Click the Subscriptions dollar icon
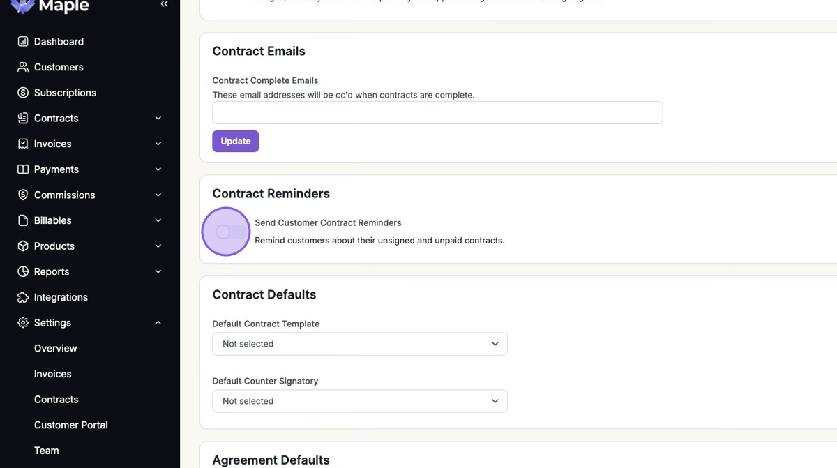 pyautogui.click(x=23, y=93)
